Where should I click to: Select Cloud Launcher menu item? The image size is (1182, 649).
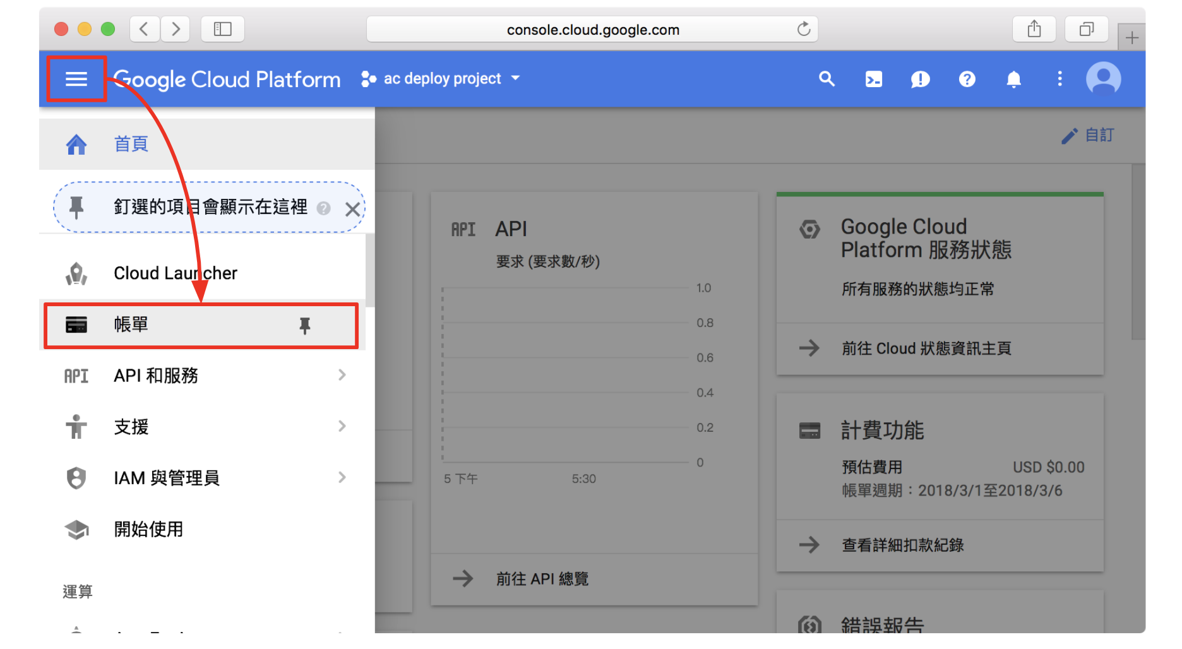point(202,273)
